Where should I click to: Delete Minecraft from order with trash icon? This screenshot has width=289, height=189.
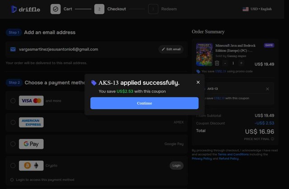pyautogui.click(x=217, y=63)
